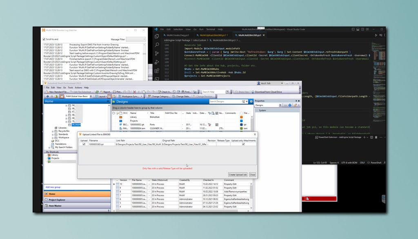Click the Workspace Sync toolbar icon

click(119, 97)
